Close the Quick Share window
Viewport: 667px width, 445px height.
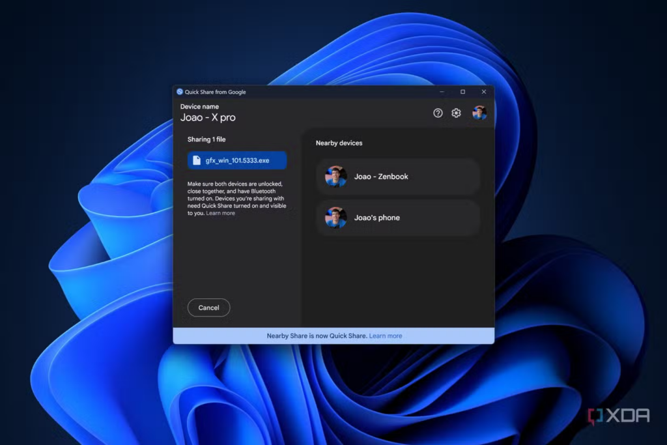coord(484,91)
